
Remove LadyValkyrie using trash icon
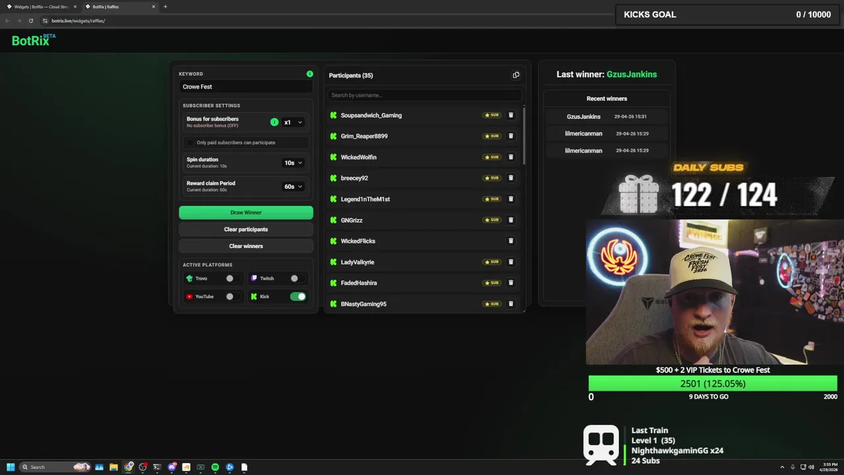click(510, 262)
